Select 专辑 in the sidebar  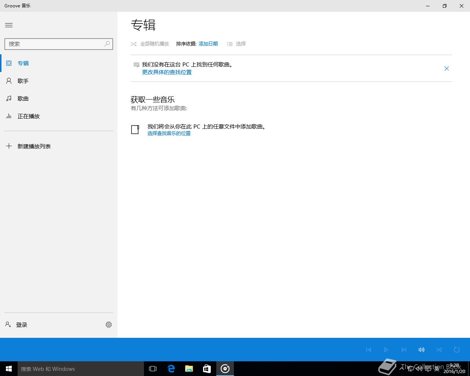59,63
